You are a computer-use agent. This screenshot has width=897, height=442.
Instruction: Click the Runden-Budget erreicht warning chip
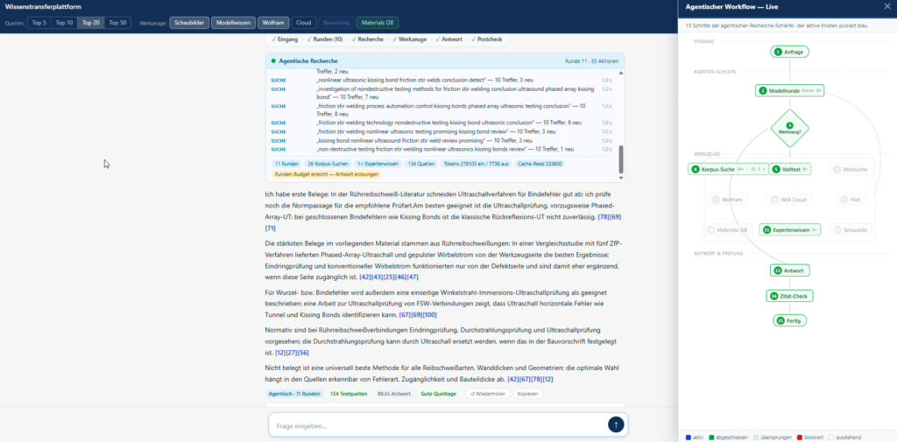point(328,173)
